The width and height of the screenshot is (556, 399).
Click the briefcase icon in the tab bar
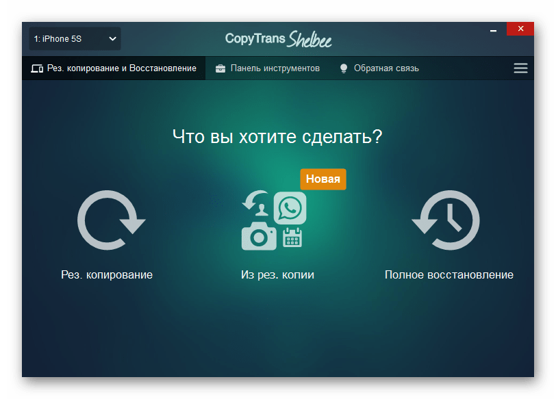pos(220,68)
